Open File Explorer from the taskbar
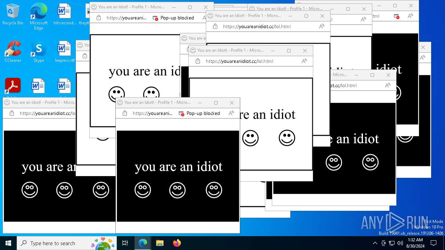This screenshot has height=250, width=445. click(x=160, y=243)
